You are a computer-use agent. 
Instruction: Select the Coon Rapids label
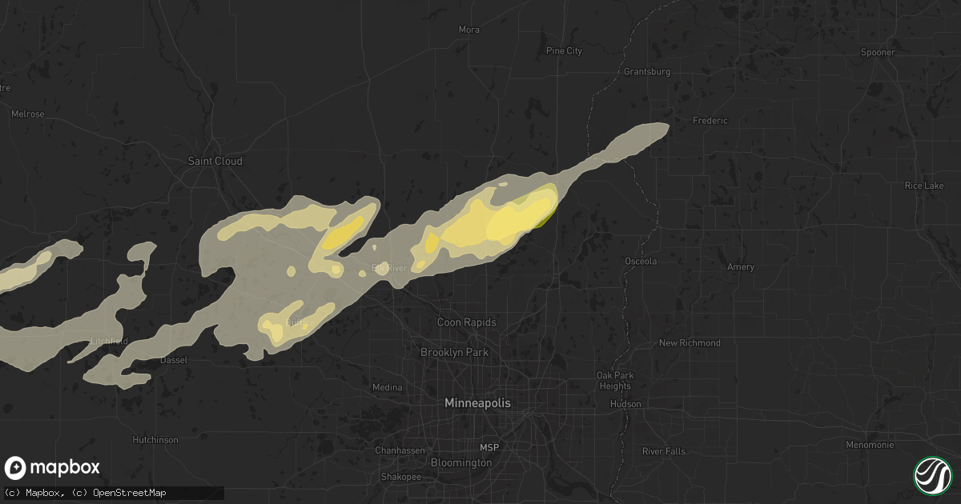[x=467, y=322]
